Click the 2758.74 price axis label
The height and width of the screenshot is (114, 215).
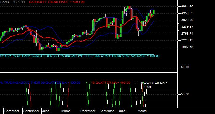coord(187,33)
